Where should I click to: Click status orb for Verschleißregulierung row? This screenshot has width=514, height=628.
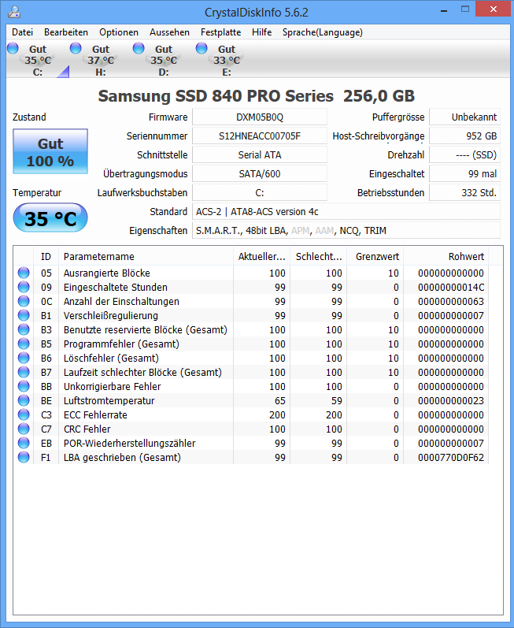point(24,316)
